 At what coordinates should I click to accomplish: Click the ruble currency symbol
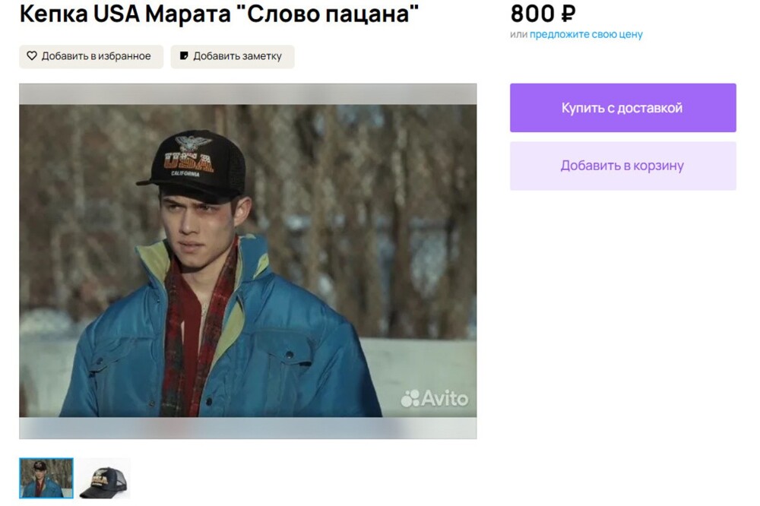568,14
